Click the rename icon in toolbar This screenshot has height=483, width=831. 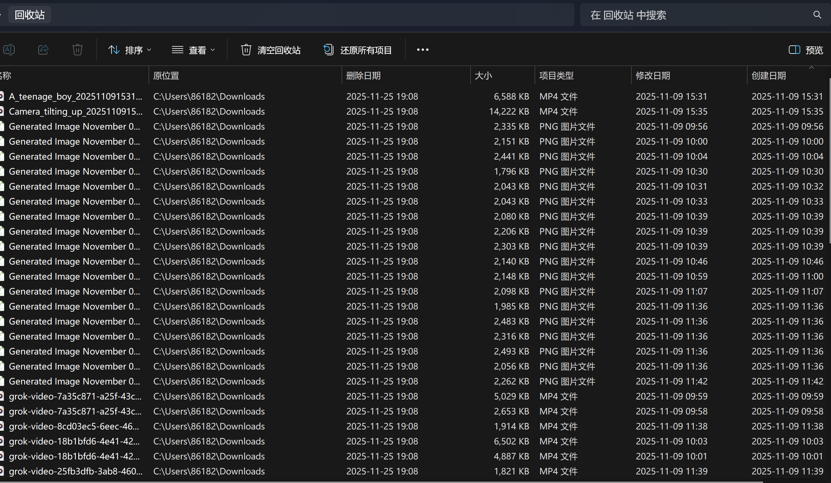[x=9, y=50]
